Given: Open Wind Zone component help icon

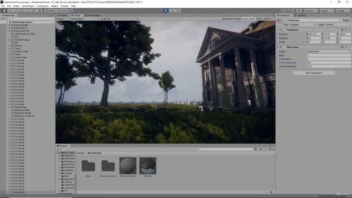Looking at the screenshot, I should pyautogui.click(x=342, y=47).
